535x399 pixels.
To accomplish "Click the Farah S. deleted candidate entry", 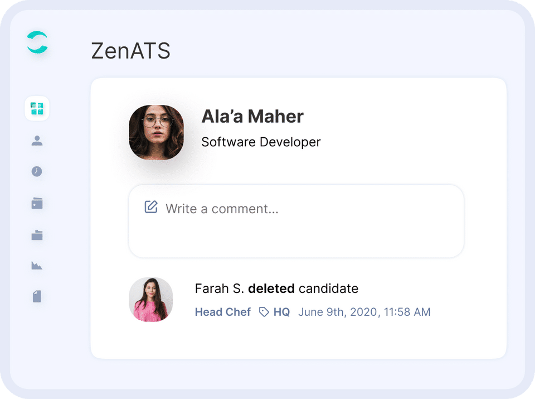I will click(x=276, y=289).
